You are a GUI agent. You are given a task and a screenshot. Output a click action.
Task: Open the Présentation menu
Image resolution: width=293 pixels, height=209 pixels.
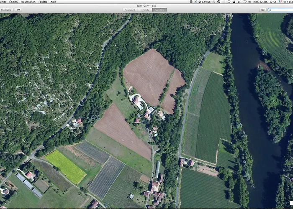28,2
